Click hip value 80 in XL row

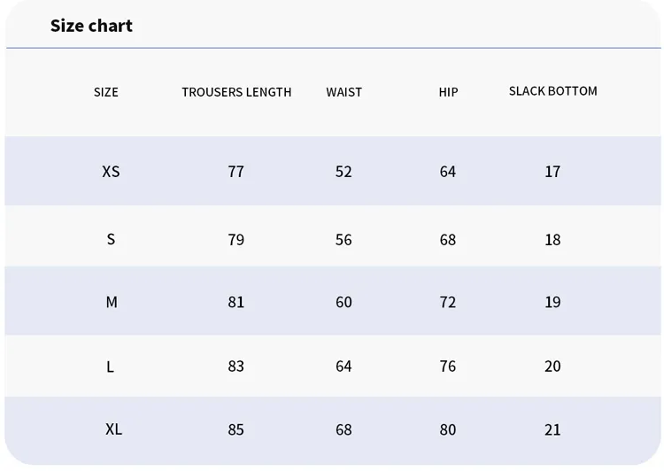[x=448, y=429]
